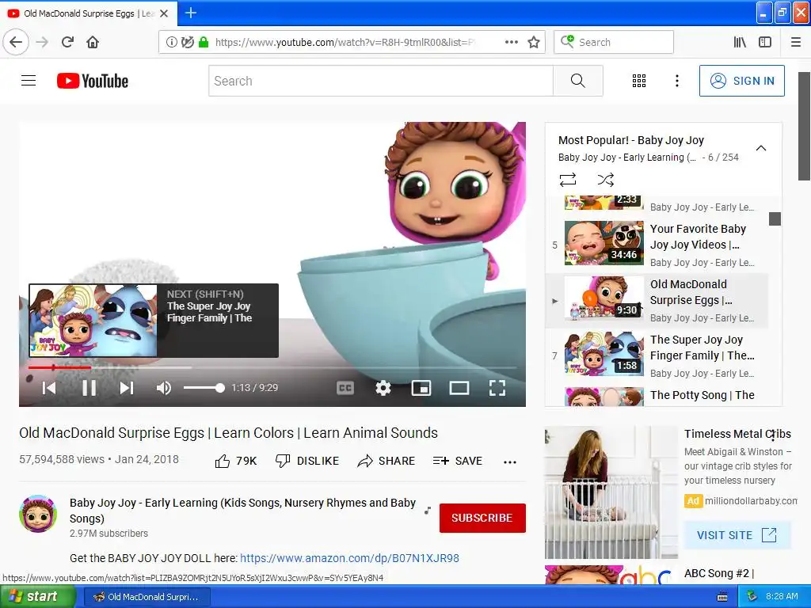811x608 pixels.
Task: Select the Old MacDonald Surprise Eggs tab
Action: click(x=88, y=13)
